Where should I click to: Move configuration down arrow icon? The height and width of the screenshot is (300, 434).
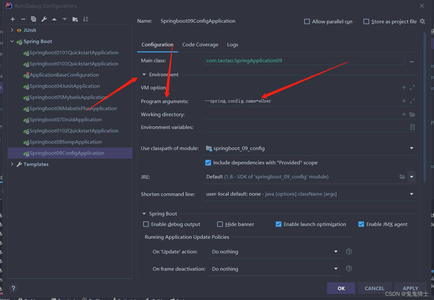point(65,19)
